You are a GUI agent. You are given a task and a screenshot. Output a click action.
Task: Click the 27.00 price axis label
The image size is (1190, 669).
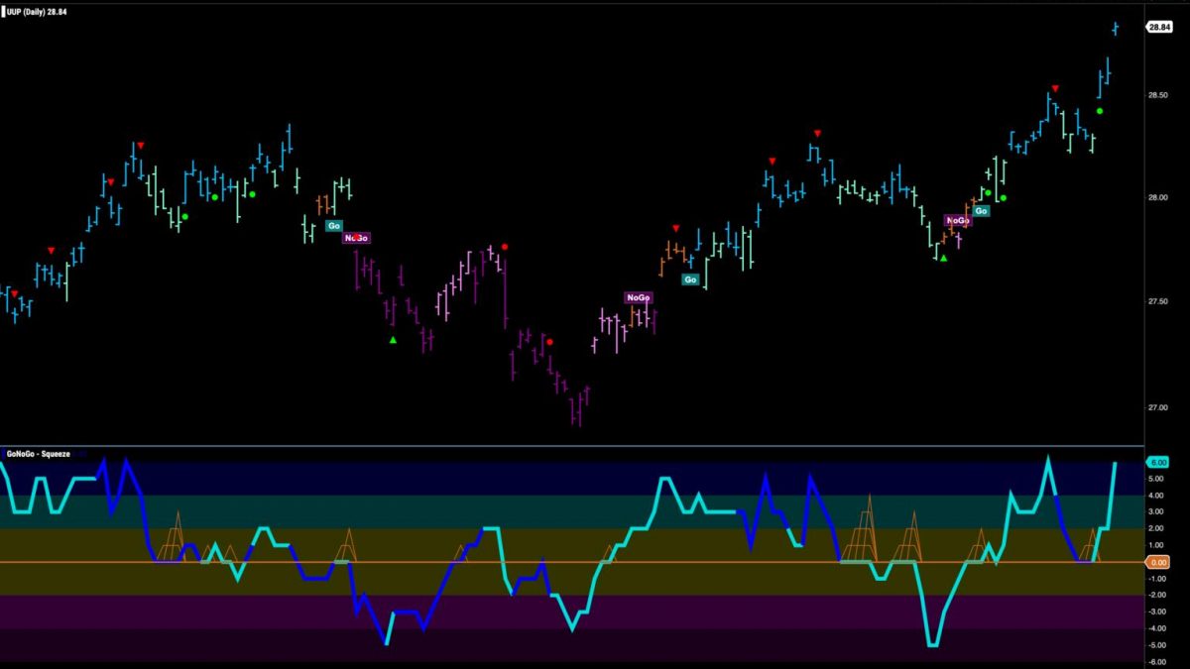(1158, 407)
